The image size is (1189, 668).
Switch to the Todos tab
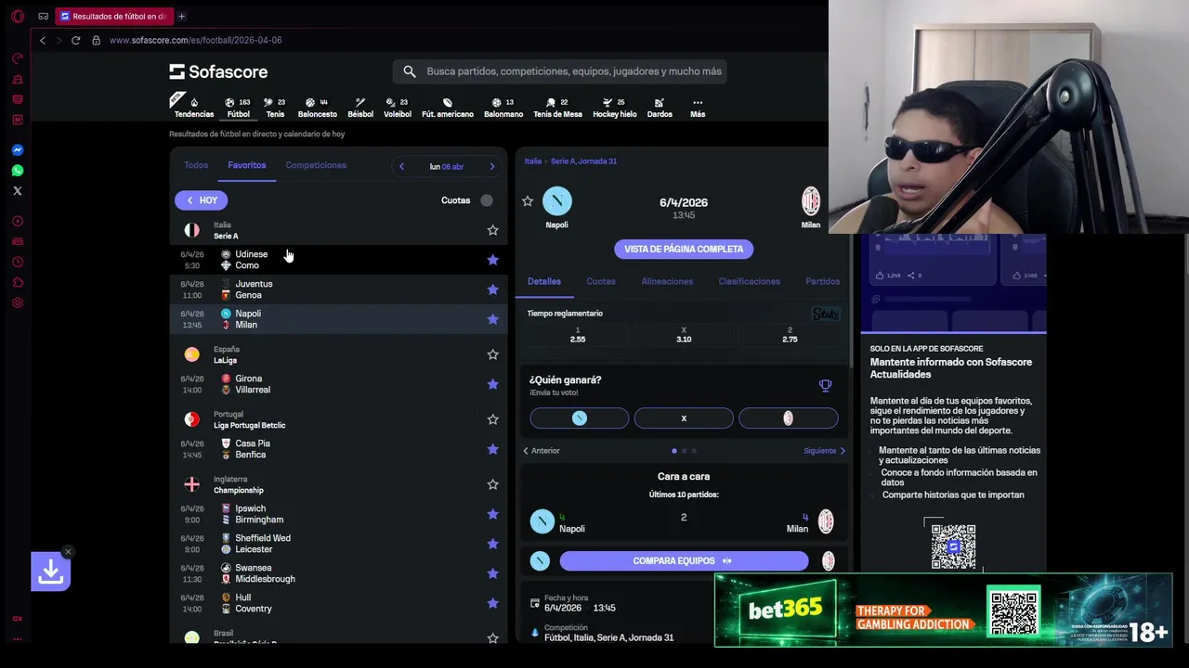pyautogui.click(x=196, y=165)
